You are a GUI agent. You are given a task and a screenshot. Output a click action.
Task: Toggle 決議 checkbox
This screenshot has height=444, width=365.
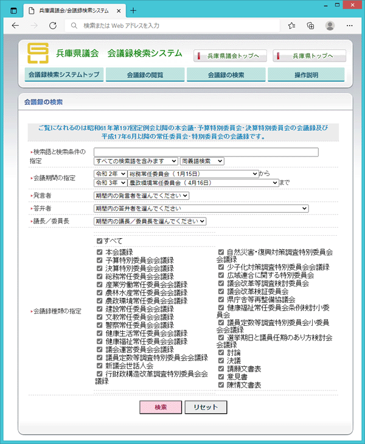point(221,361)
